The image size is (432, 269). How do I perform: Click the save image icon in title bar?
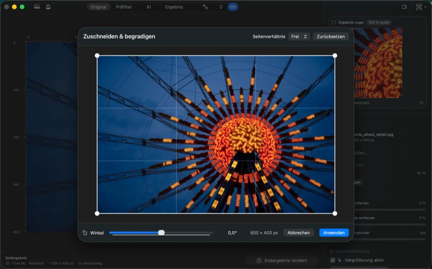pos(48,7)
